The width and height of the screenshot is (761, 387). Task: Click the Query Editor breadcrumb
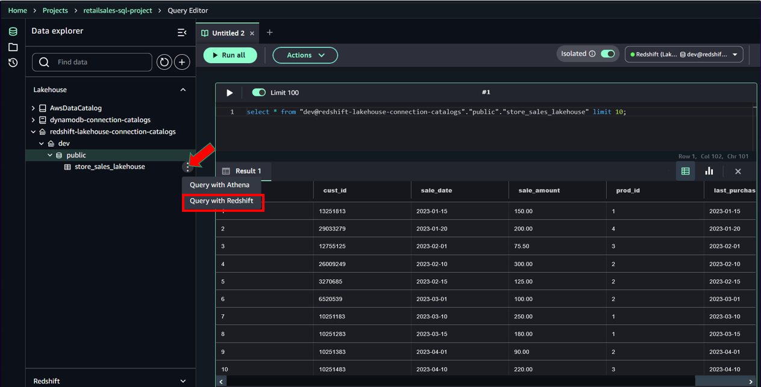pos(188,11)
